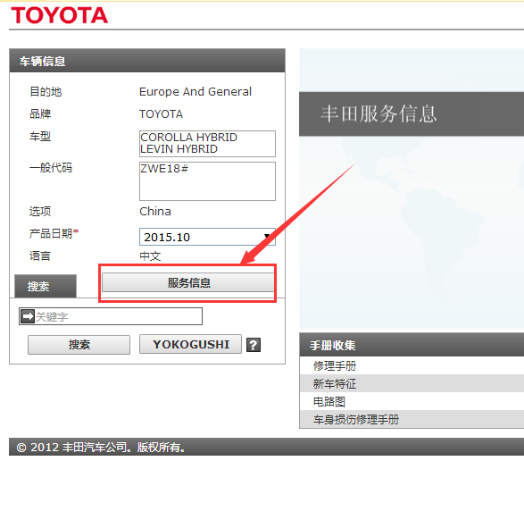Click the arrow icon in keyword field
Image resolution: width=524 pixels, height=528 pixels.
tap(28, 316)
